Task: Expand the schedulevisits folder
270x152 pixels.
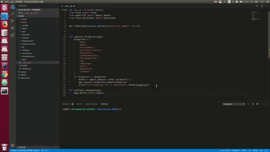Action: click(28, 56)
